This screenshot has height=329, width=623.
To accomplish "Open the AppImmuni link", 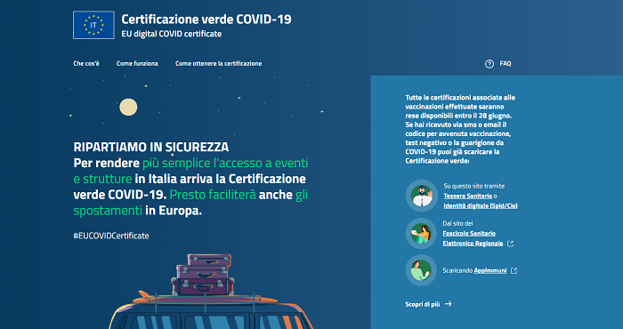I will click(x=490, y=270).
